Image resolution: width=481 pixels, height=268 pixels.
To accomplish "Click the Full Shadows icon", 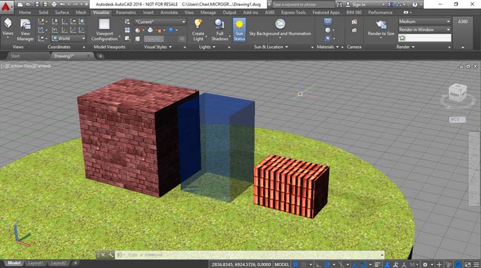I will pos(219,26).
